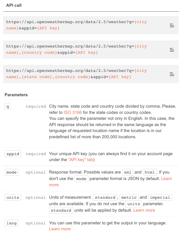Image resolution: width=185 pixels, height=235 pixels.
Task: Copy the first API call URL
Action: [172, 25]
